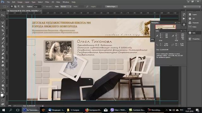Select the Hand tool
The image size is (202, 113).
(3, 85)
